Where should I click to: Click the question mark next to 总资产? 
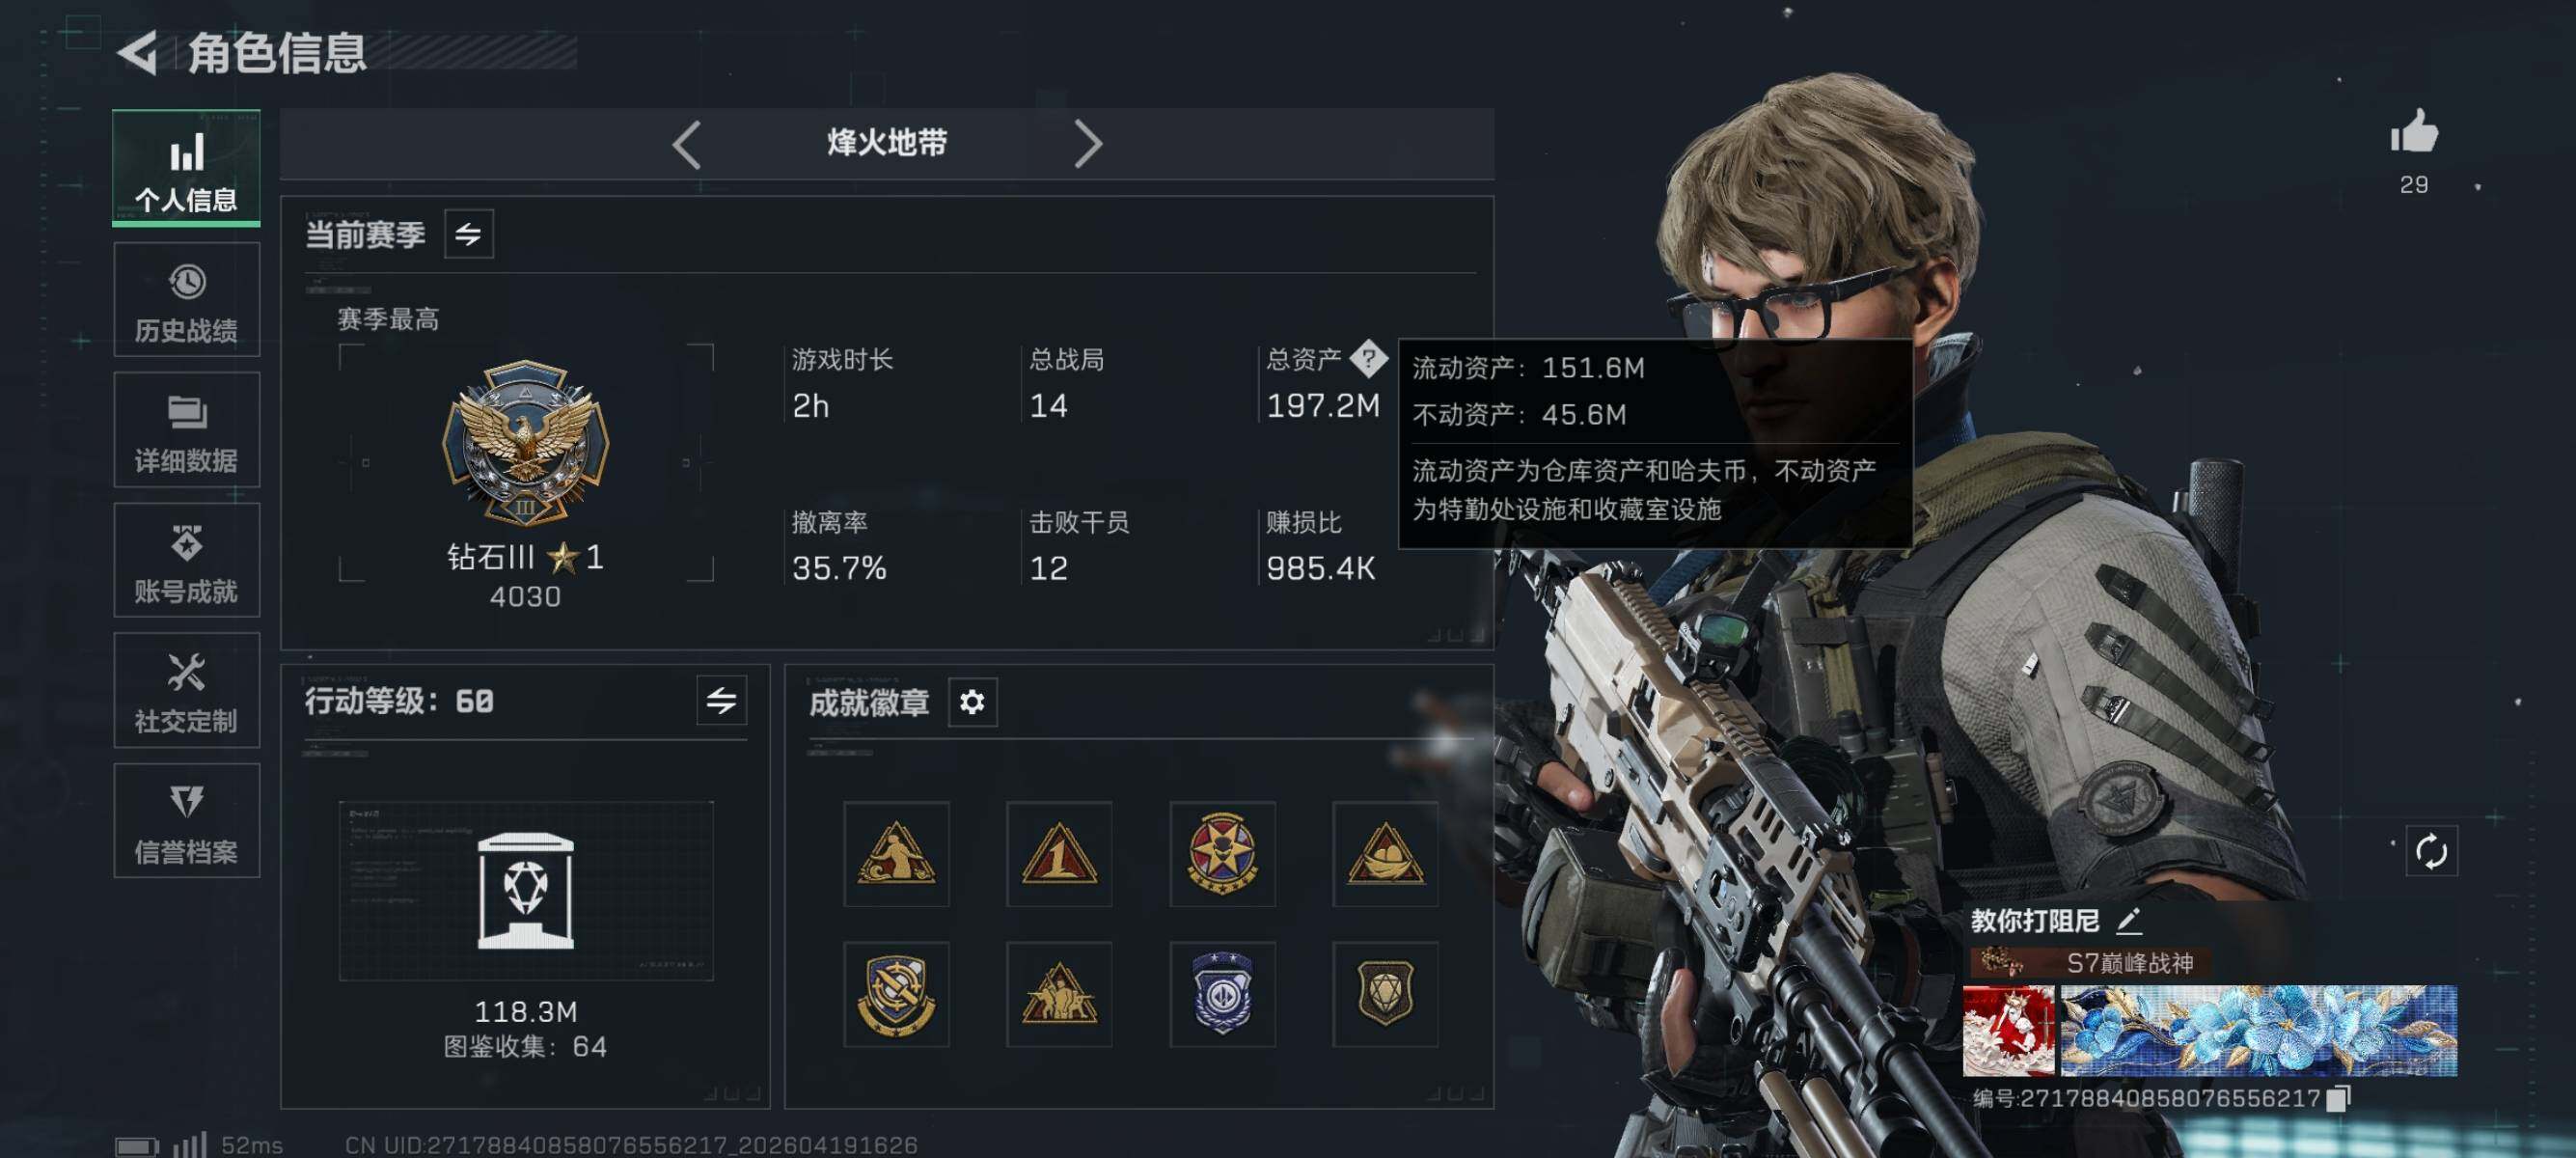coord(1368,358)
